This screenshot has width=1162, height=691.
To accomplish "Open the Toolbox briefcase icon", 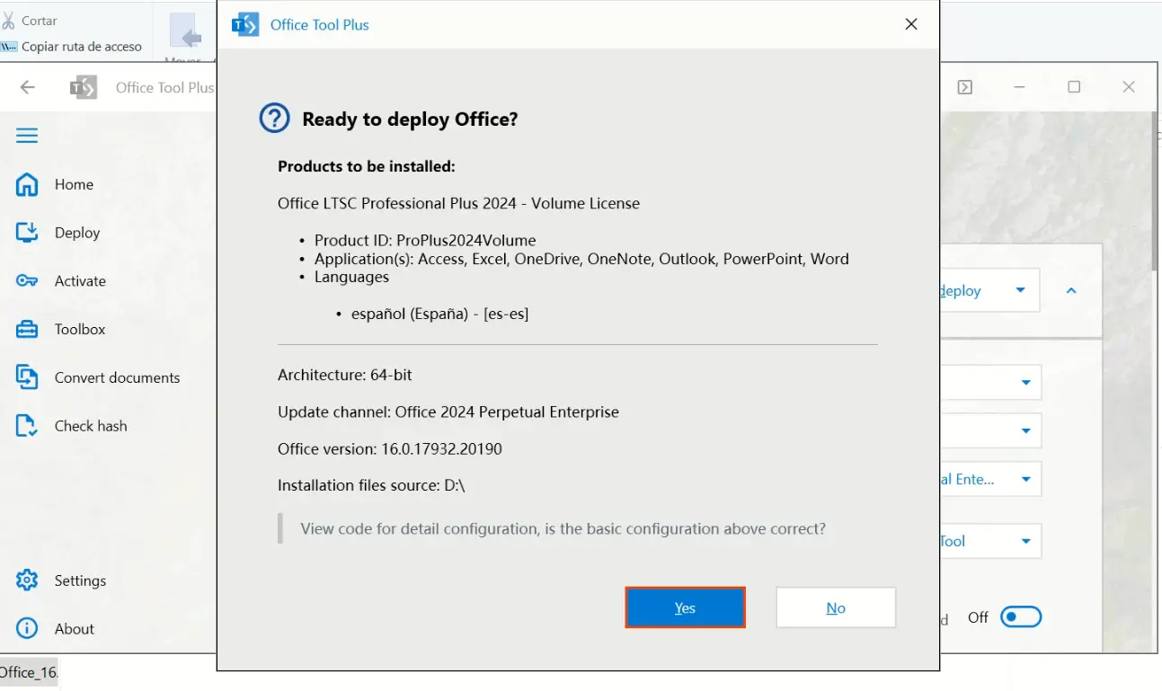I will (x=27, y=330).
